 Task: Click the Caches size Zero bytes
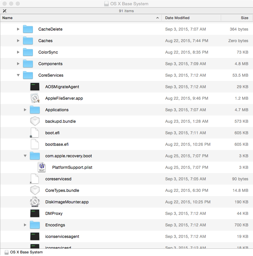tap(238, 41)
